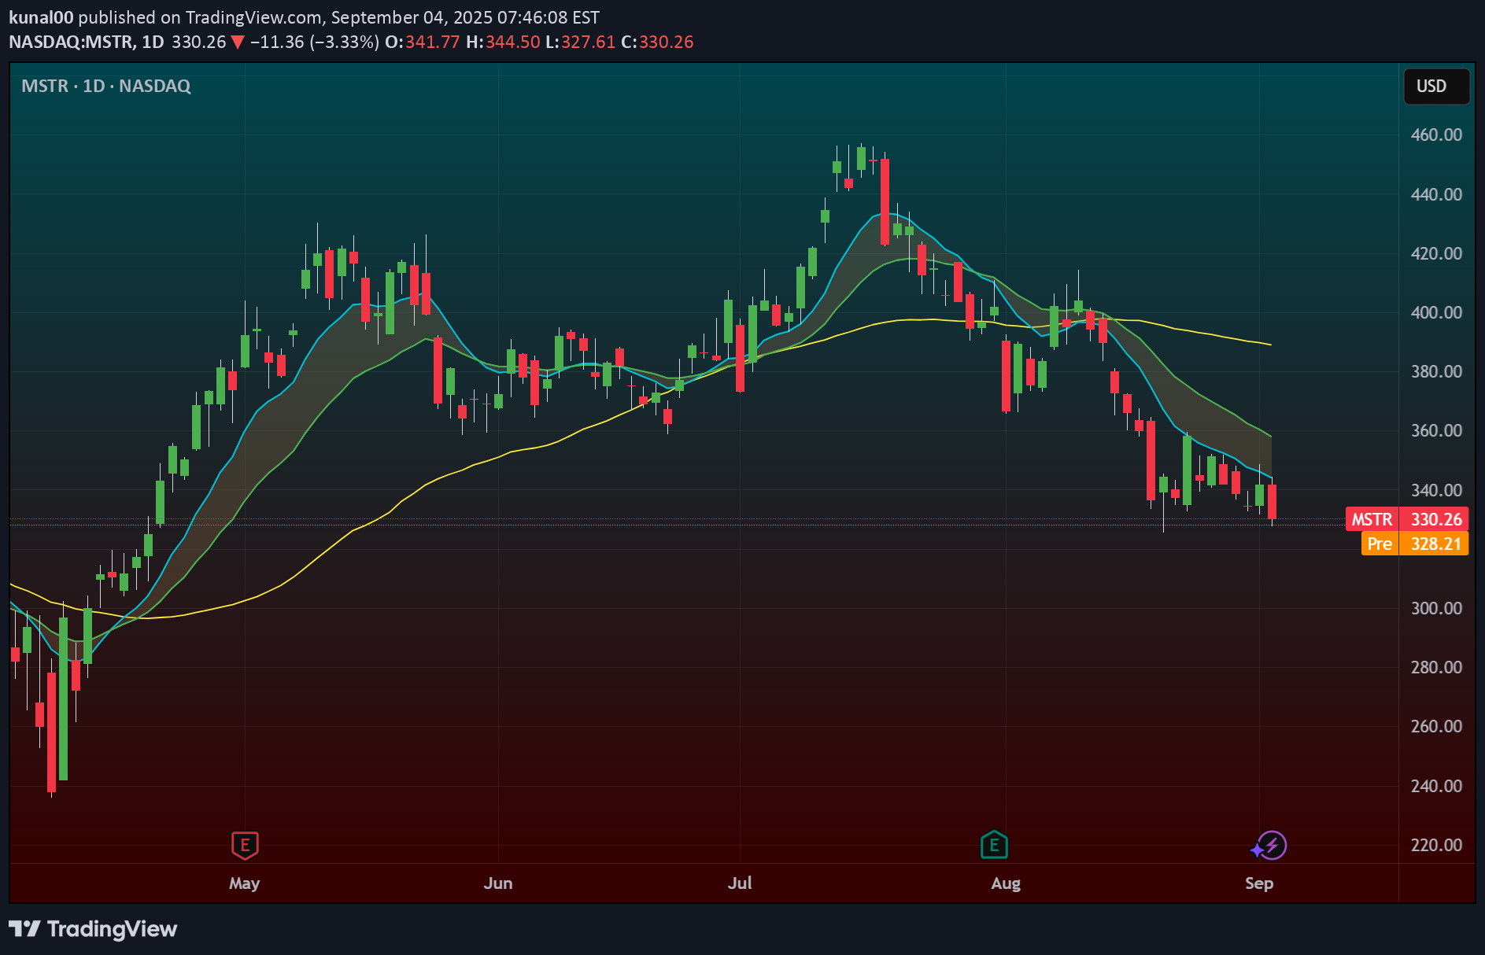
Task: Click the green earnings E marker near Aug
Action: click(994, 846)
